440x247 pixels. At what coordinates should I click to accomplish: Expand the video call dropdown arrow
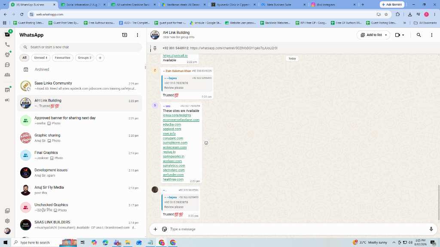403,35
